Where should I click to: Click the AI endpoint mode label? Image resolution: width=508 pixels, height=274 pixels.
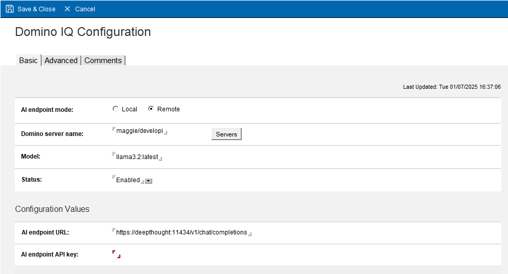47,109
